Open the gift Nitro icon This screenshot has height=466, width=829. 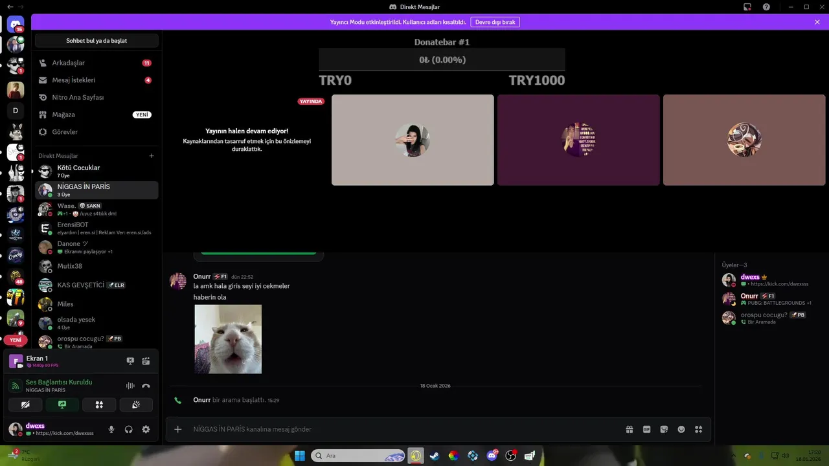[x=629, y=429]
